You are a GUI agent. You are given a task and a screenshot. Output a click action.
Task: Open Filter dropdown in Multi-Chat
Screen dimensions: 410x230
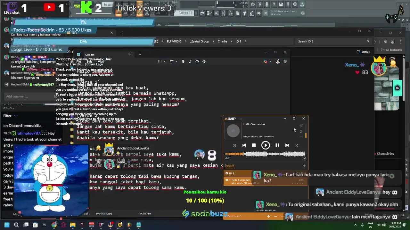click(10, 116)
